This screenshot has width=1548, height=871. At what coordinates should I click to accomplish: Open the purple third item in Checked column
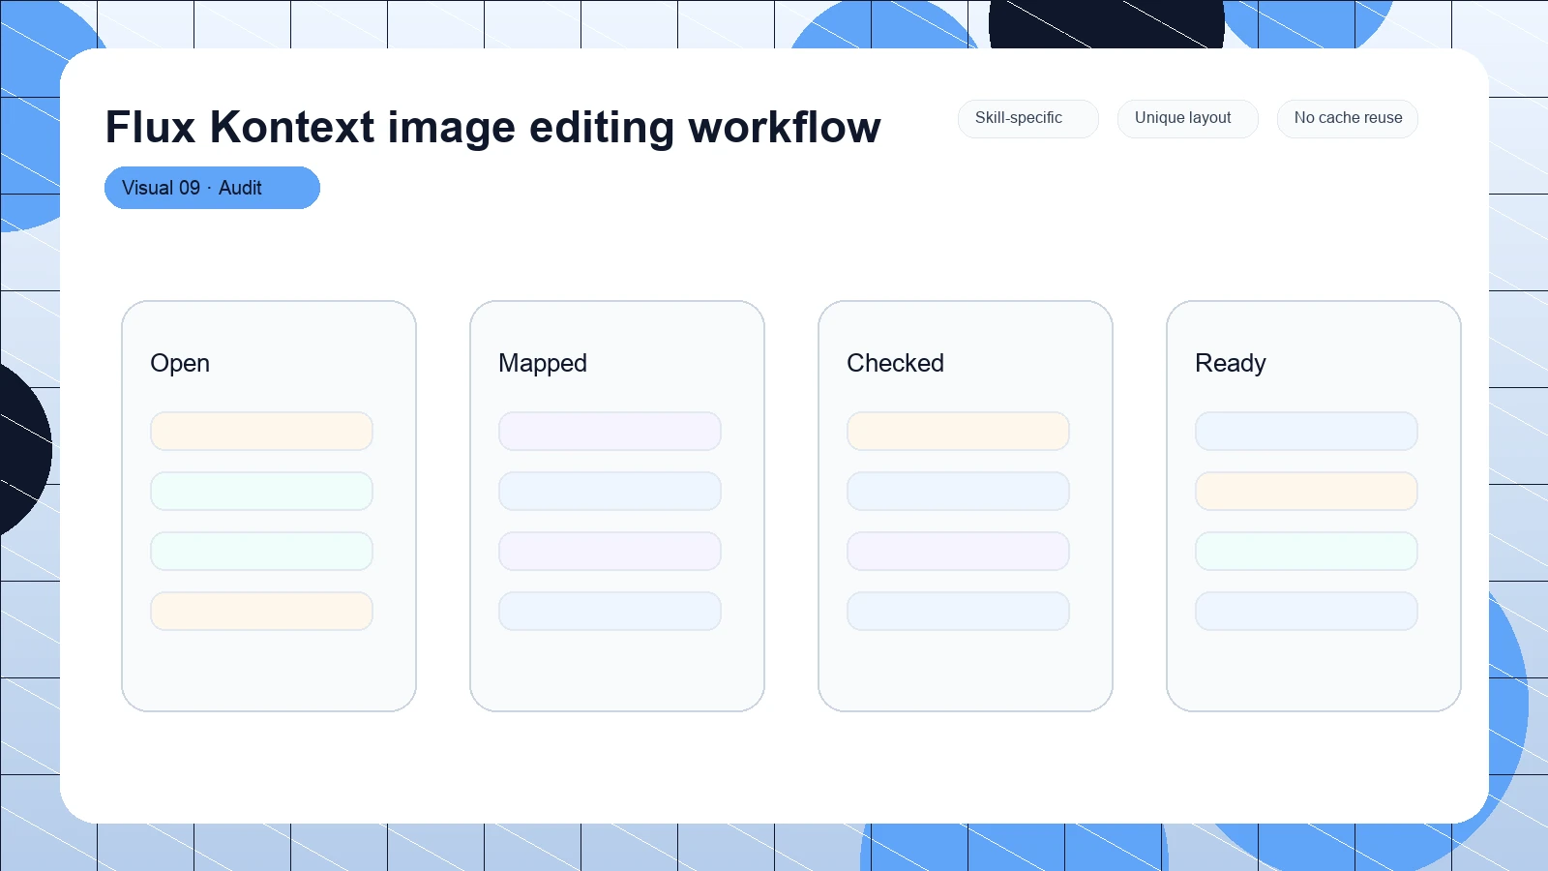pyautogui.click(x=958, y=551)
